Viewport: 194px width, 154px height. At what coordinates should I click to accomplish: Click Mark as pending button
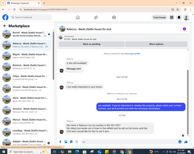92,44
